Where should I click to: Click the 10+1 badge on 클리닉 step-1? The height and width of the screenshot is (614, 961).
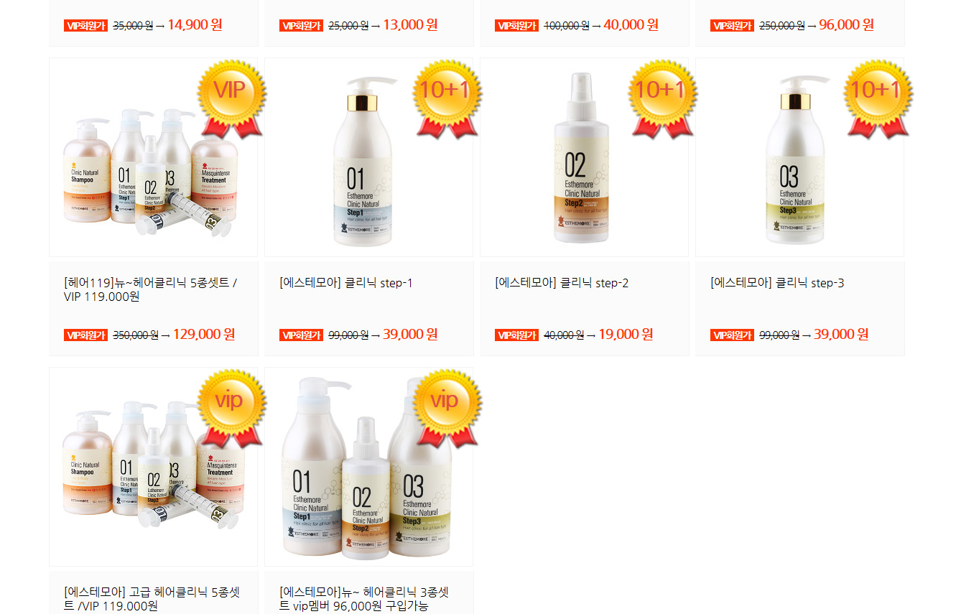click(x=447, y=98)
